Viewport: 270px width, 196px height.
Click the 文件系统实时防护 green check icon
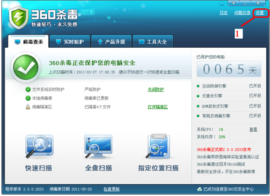(x=28, y=90)
